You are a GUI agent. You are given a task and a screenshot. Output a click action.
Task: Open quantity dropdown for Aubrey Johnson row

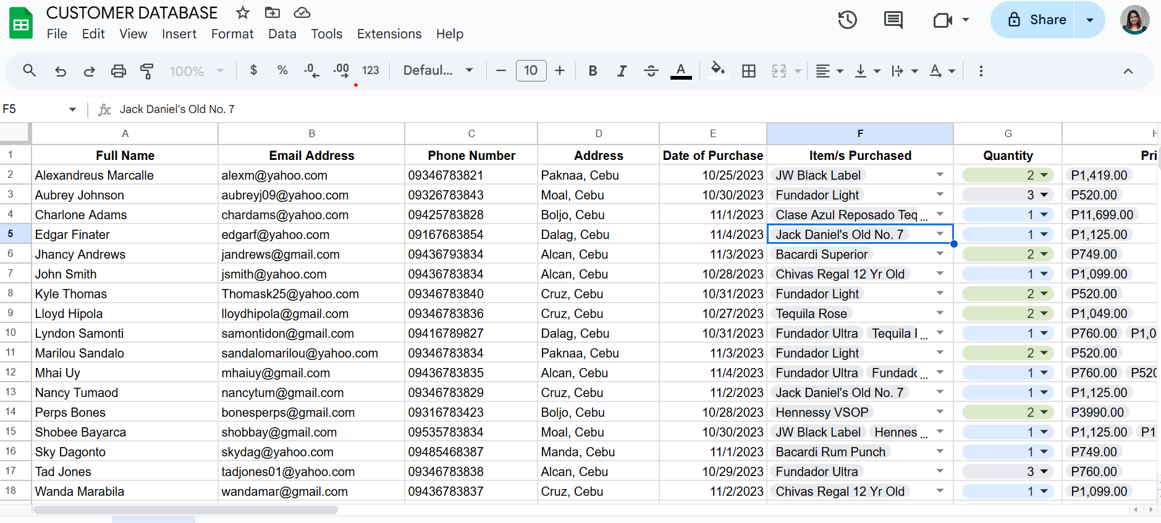[x=1044, y=195]
